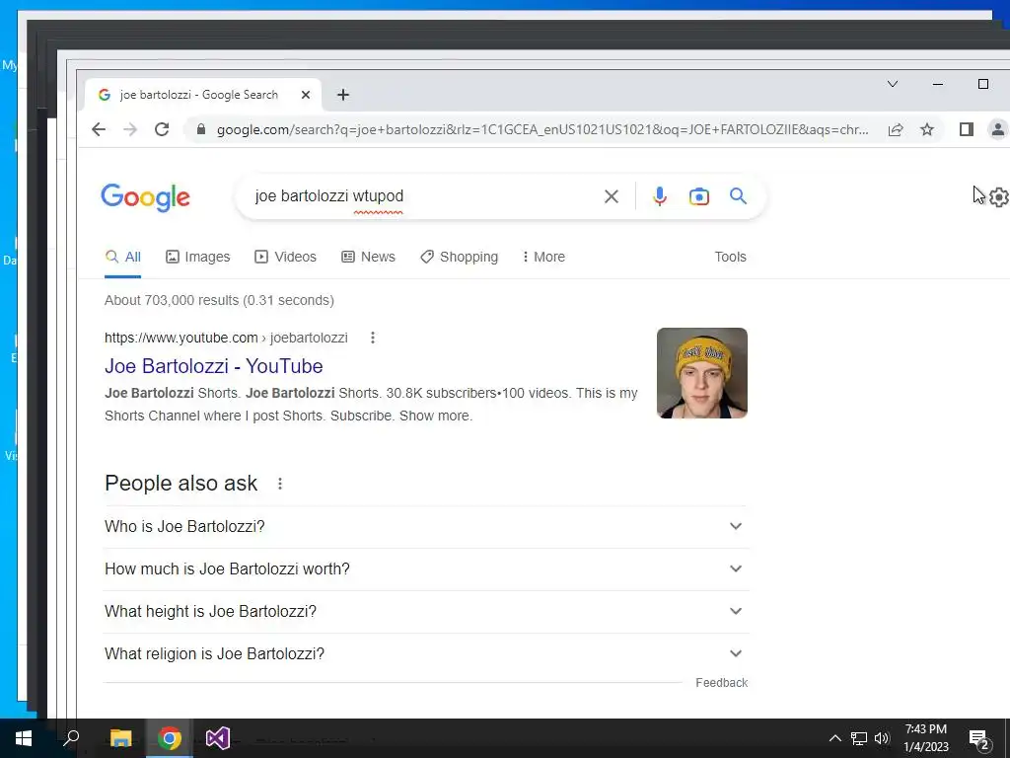Start voice search with the microphone
Image resolution: width=1010 pixels, height=758 pixels.
(660, 196)
